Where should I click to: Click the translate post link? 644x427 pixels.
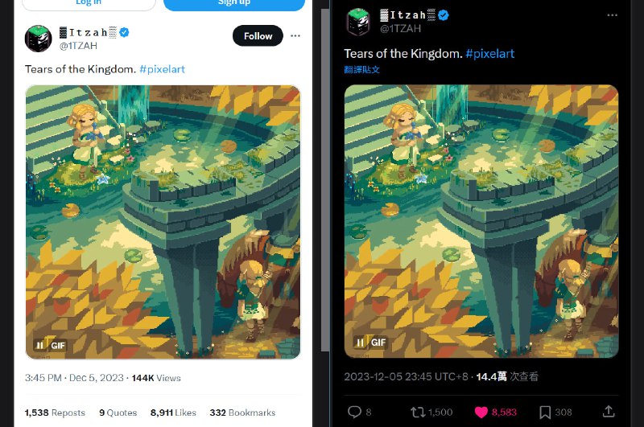361,70
